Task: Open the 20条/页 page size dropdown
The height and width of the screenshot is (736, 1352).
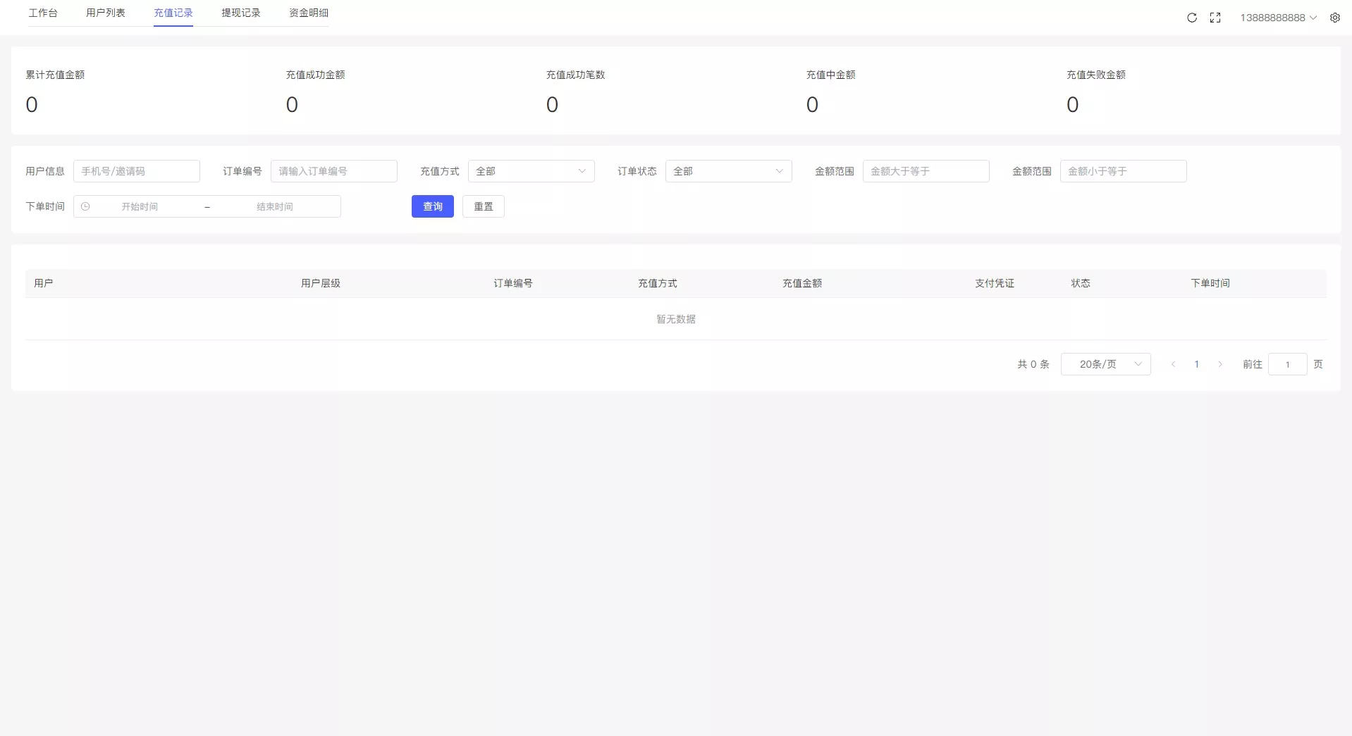Action: [x=1105, y=364]
